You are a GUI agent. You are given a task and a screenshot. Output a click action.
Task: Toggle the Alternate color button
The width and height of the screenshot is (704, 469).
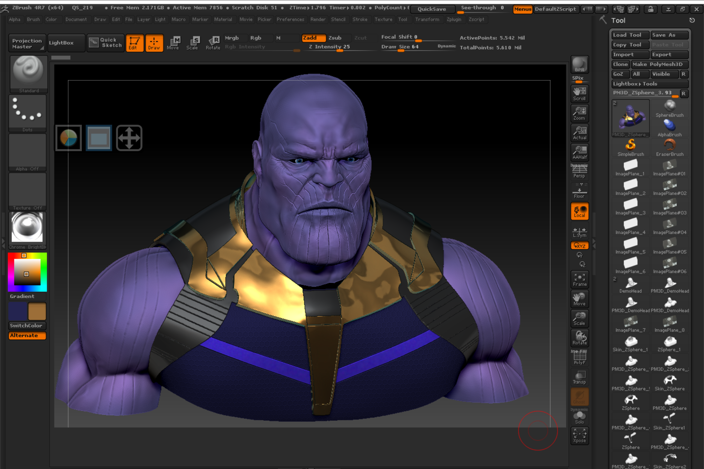tap(27, 335)
